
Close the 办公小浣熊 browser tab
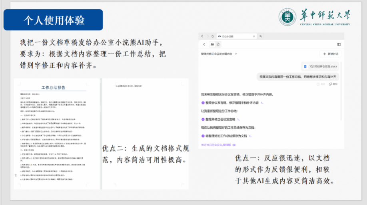click(254, 36)
